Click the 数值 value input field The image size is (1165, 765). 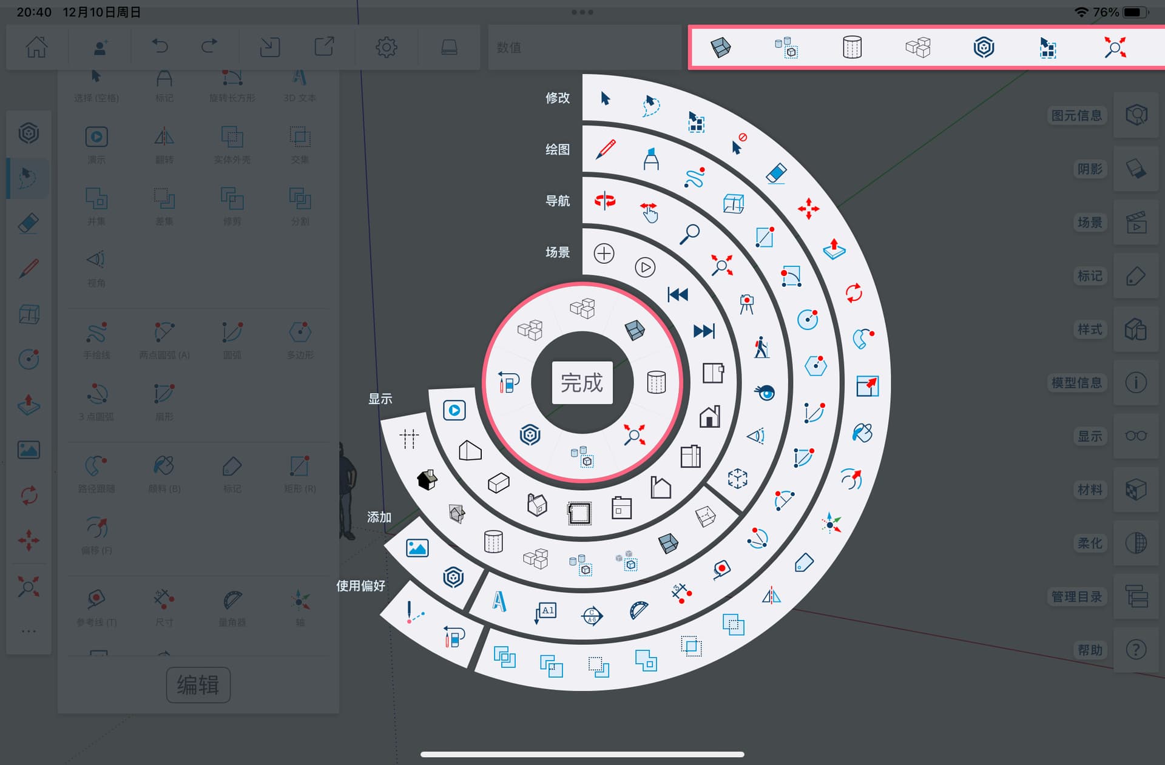coord(582,47)
